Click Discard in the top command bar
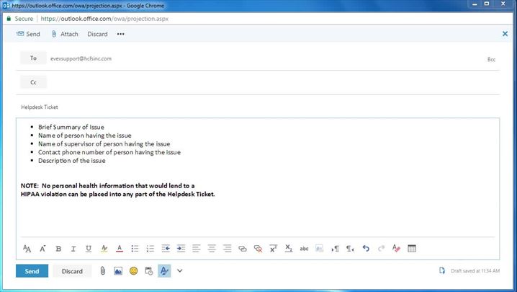Screen dimensions: 517x292 coord(97,34)
